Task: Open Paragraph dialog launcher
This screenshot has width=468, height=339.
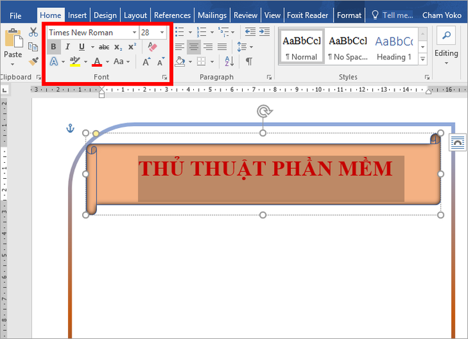Action: click(x=269, y=77)
